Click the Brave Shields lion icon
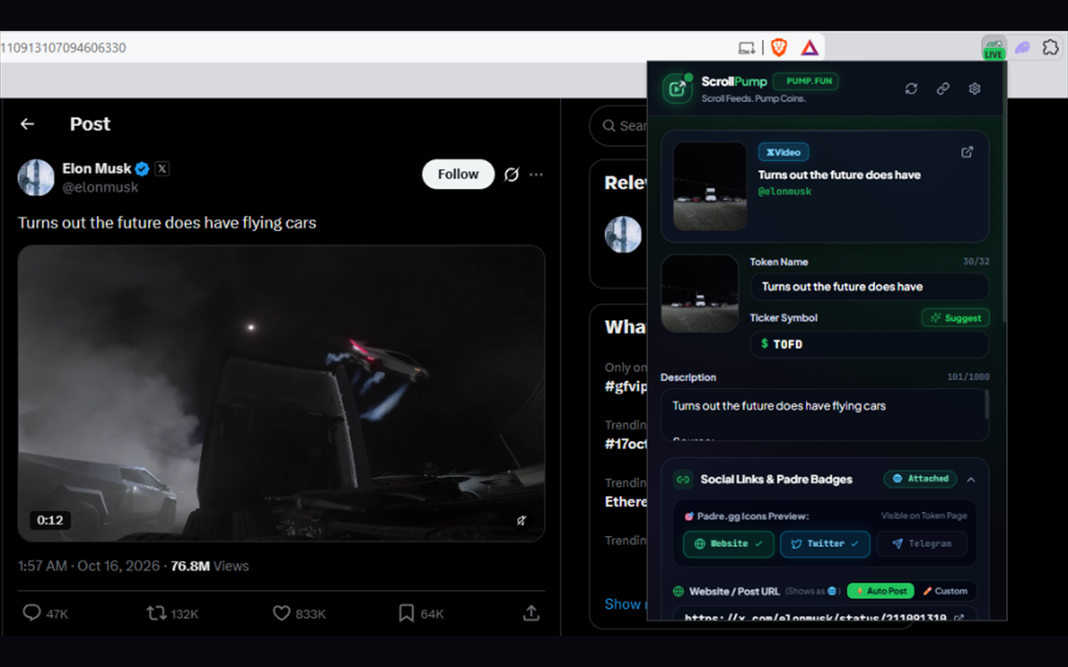The width and height of the screenshot is (1068, 667). click(778, 48)
